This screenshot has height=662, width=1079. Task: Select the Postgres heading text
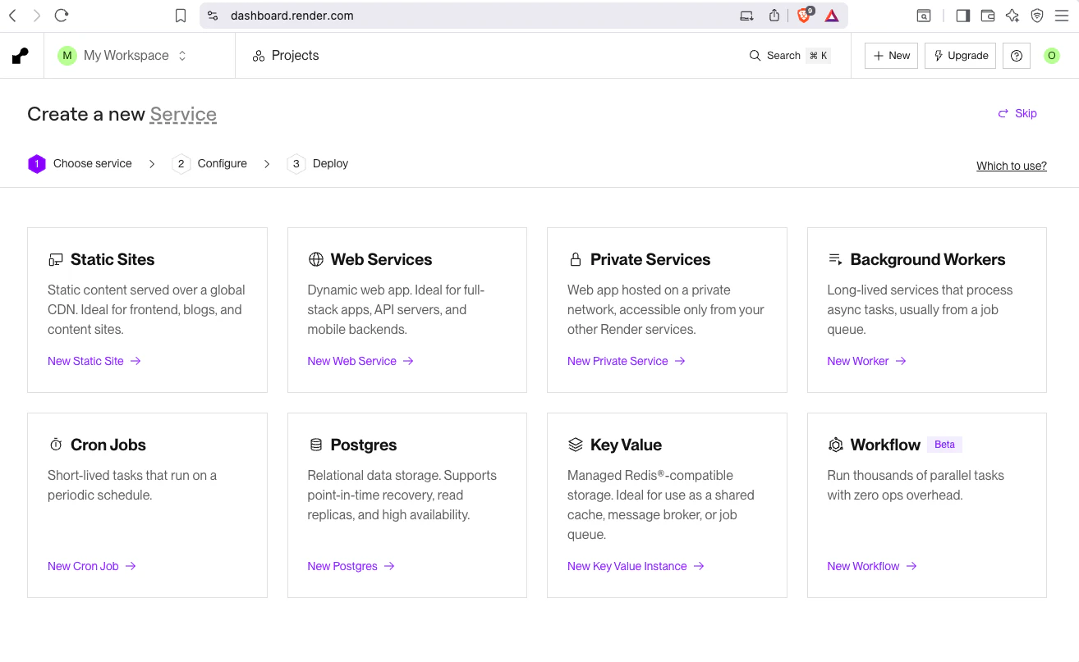364,445
